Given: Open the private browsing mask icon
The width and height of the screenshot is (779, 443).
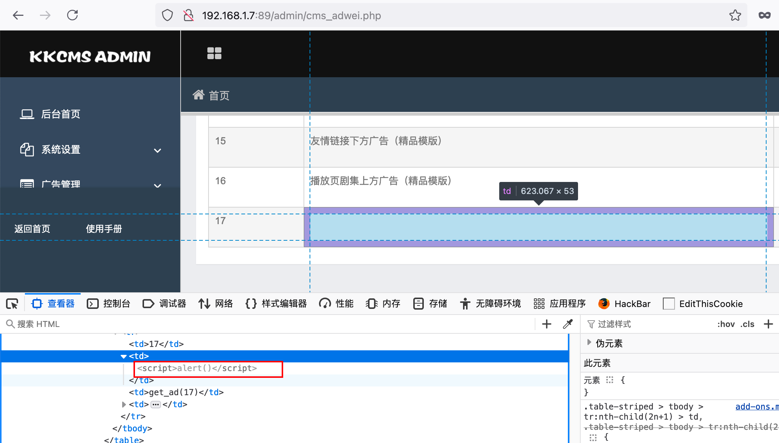Looking at the screenshot, I should click(765, 15).
